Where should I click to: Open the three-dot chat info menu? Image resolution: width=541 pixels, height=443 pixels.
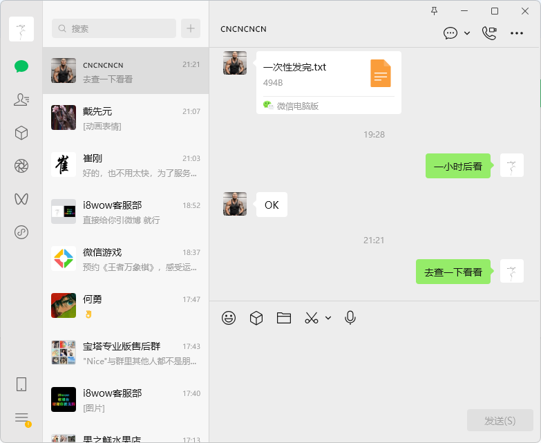[x=517, y=33]
